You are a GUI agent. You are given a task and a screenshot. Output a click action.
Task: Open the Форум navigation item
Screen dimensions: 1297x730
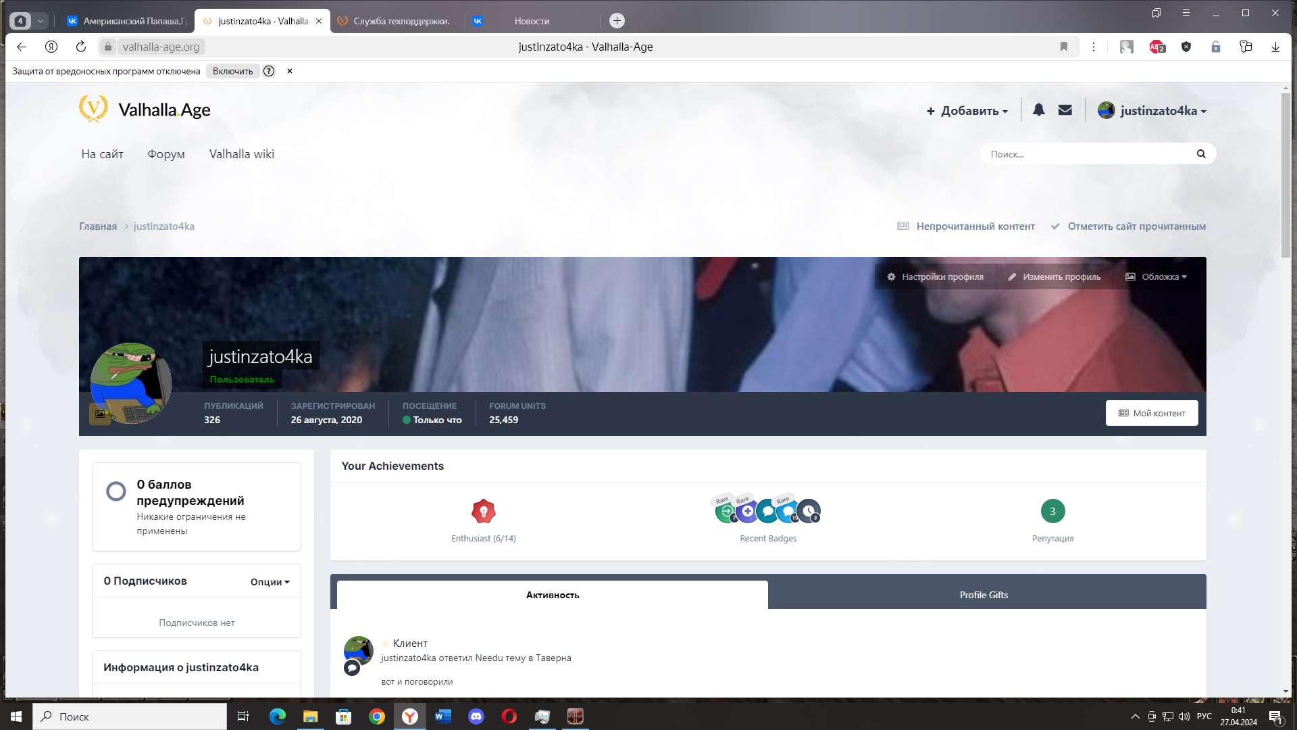[x=166, y=154]
